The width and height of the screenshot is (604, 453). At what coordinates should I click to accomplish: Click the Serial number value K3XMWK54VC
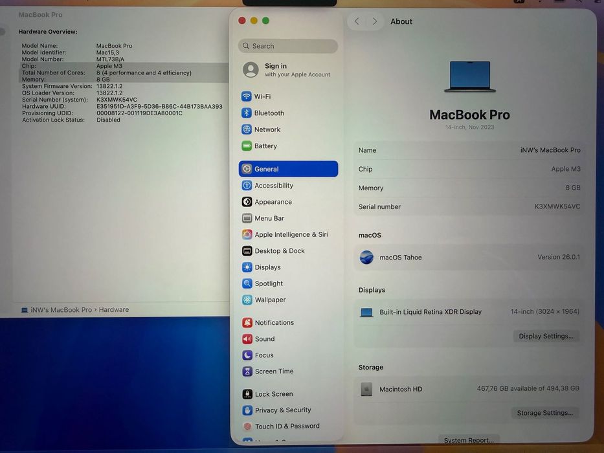coord(557,206)
